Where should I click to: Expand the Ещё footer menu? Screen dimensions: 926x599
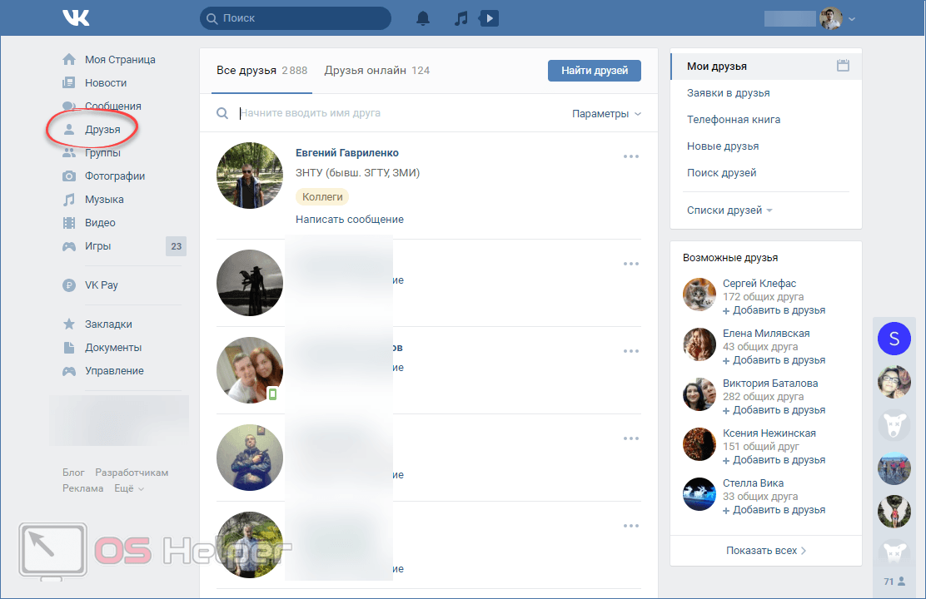click(x=128, y=488)
